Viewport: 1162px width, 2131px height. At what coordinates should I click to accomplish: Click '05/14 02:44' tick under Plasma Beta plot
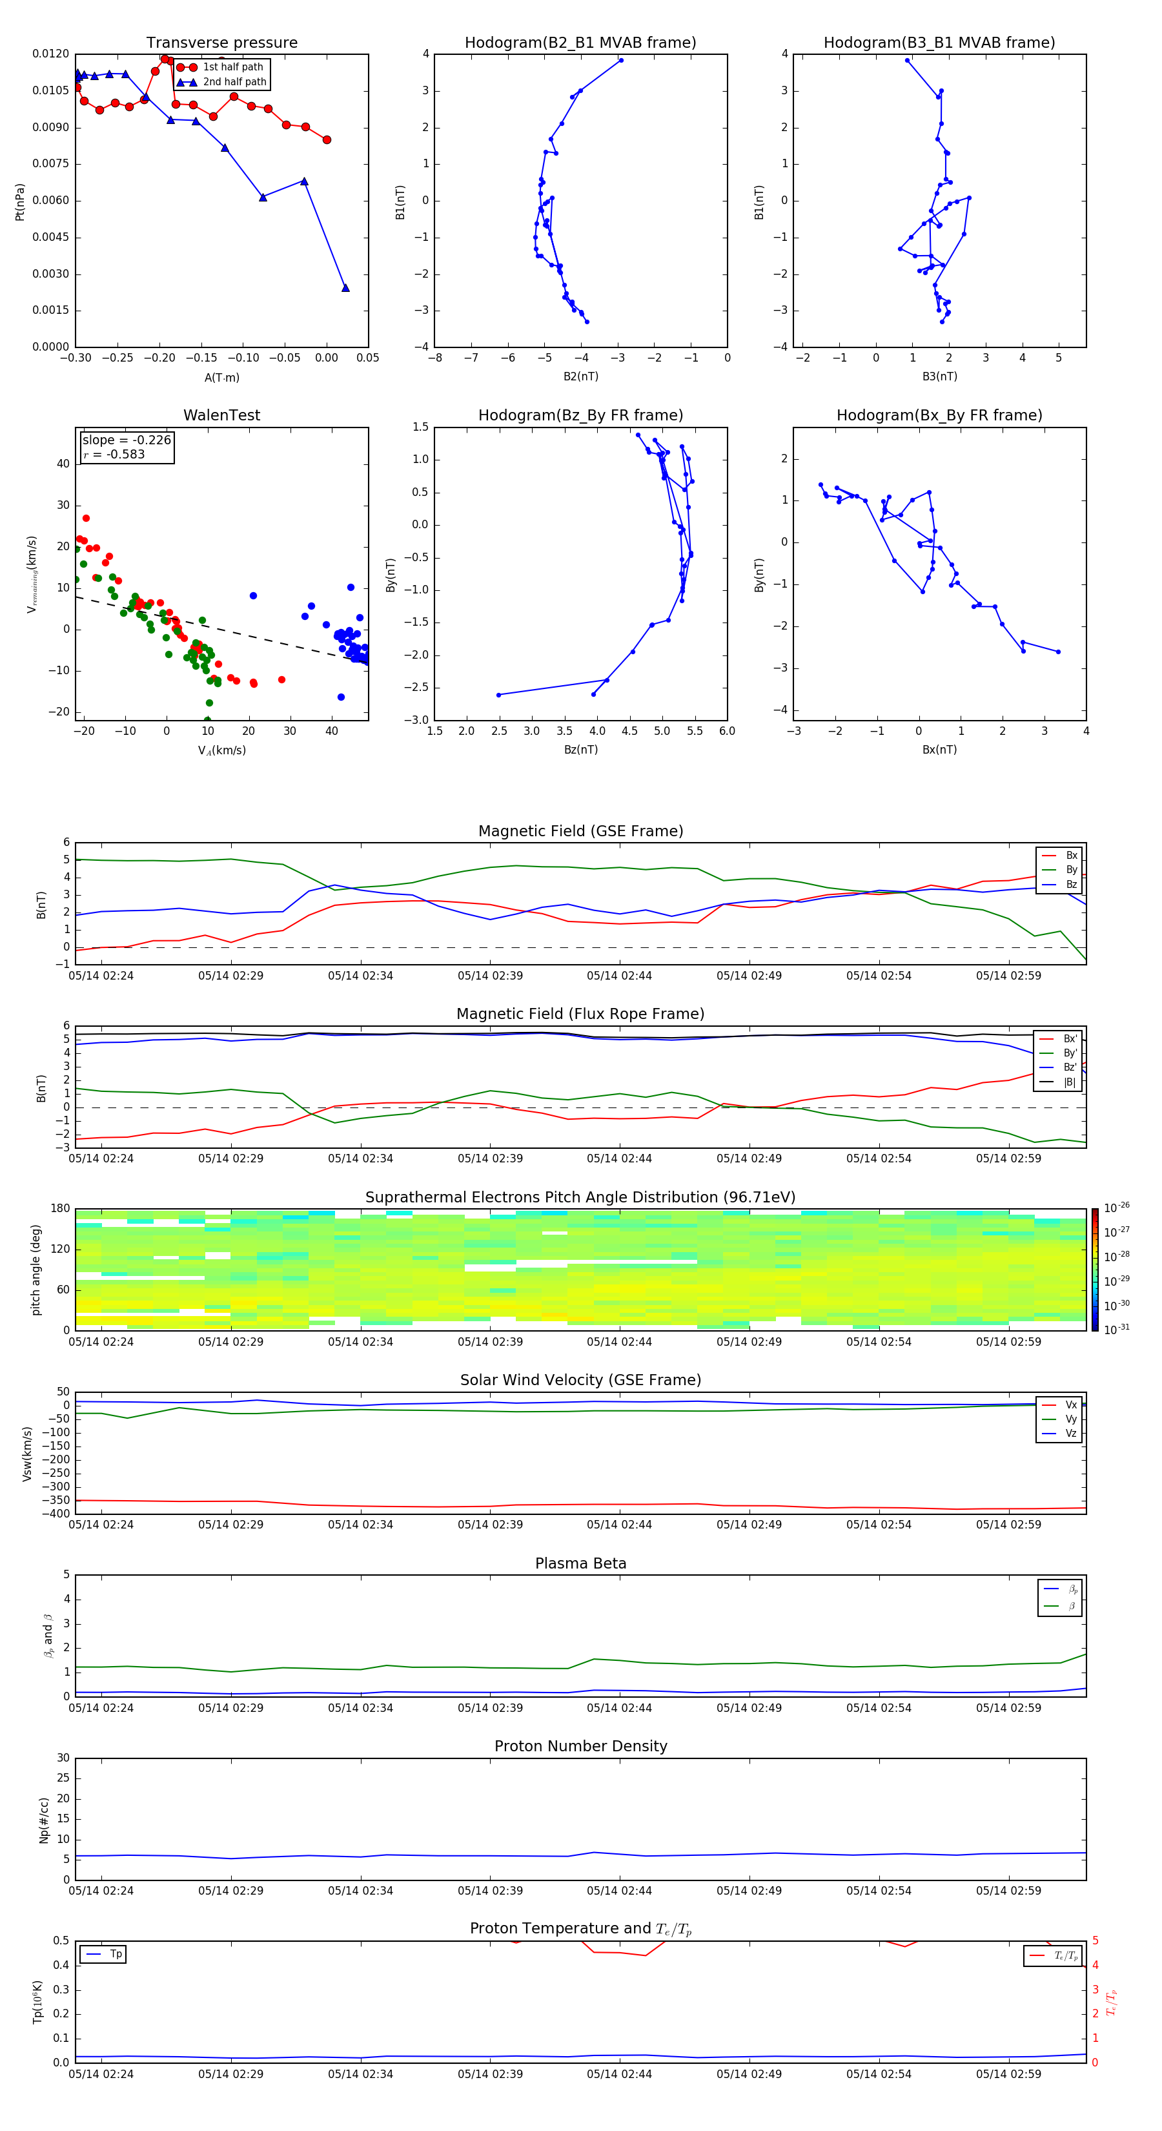click(620, 1707)
